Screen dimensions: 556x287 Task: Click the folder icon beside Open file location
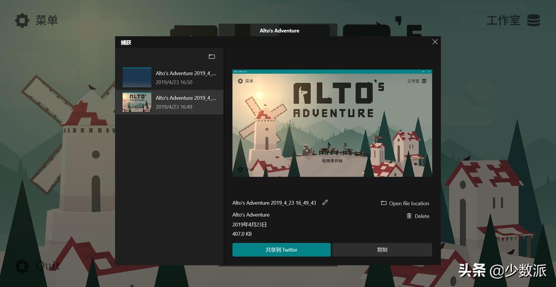pos(384,203)
